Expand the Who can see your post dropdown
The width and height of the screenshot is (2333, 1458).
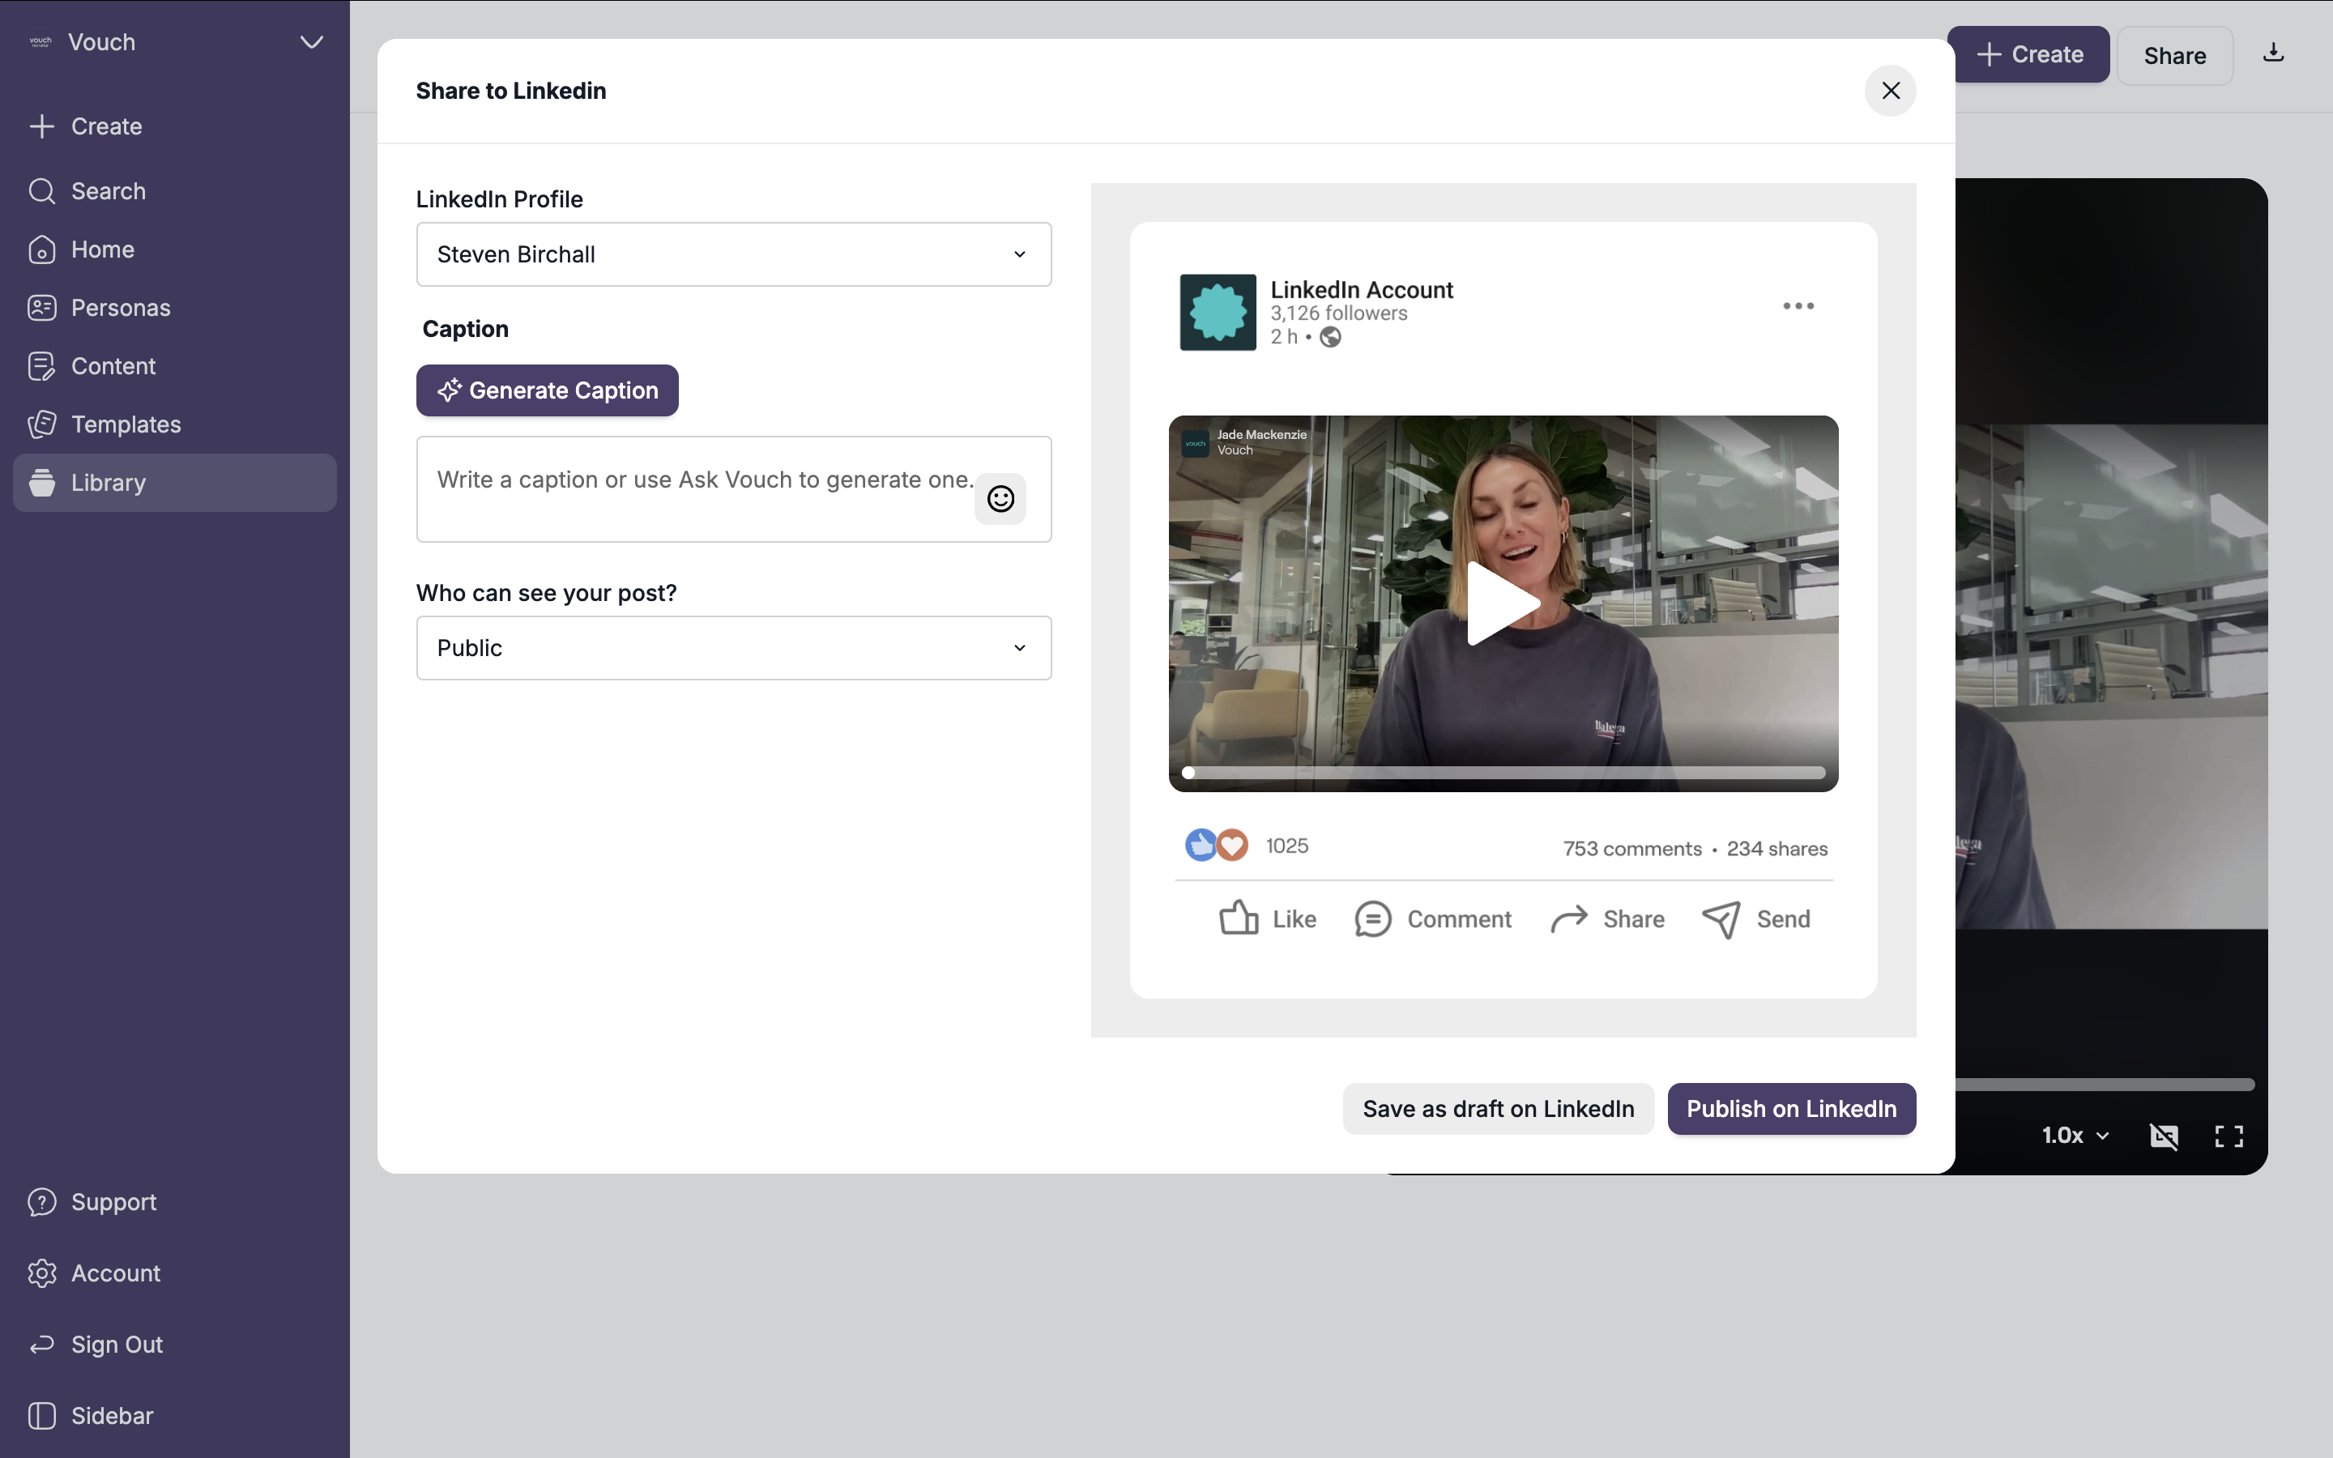point(734,648)
